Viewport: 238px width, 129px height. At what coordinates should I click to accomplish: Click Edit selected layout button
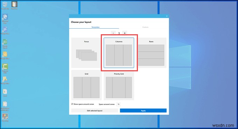94,110
